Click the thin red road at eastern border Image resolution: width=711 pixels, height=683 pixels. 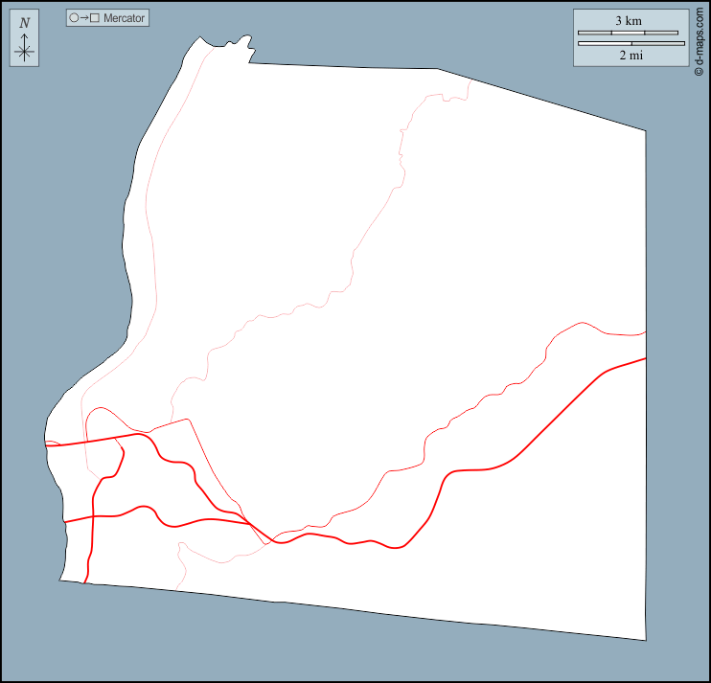[642, 333]
